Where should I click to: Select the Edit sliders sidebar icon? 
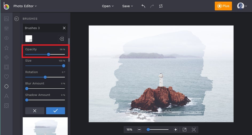tap(6, 28)
